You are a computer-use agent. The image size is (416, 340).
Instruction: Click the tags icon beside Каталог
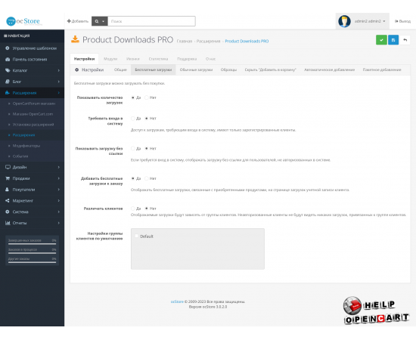tap(8, 70)
